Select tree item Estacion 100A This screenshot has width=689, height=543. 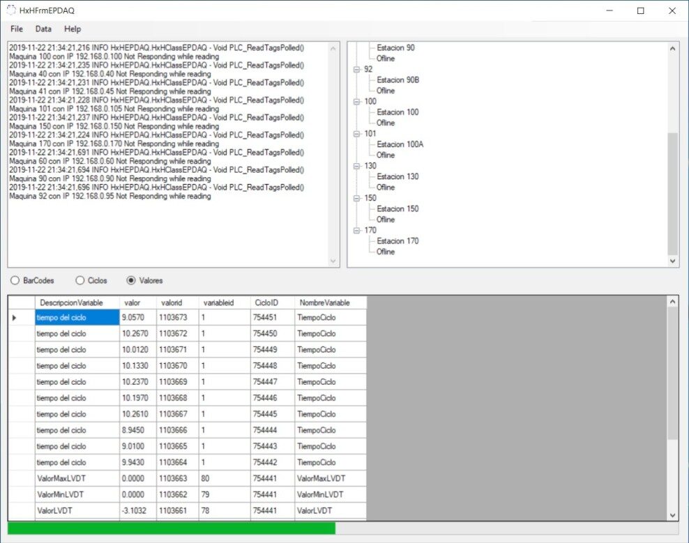tap(400, 144)
